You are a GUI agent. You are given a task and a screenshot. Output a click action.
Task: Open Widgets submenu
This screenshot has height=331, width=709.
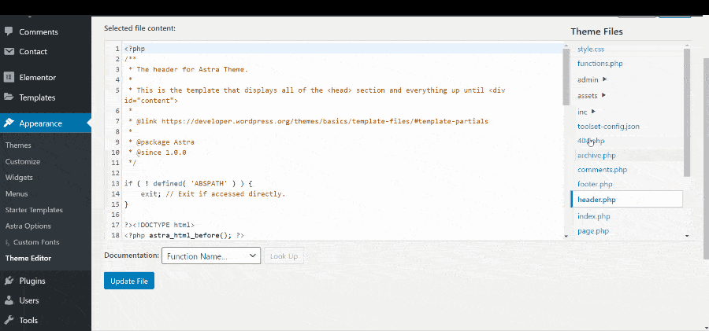tap(19, 178)
